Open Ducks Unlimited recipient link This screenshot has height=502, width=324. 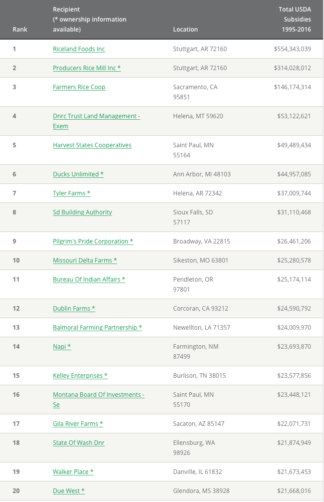click(78, 174)
